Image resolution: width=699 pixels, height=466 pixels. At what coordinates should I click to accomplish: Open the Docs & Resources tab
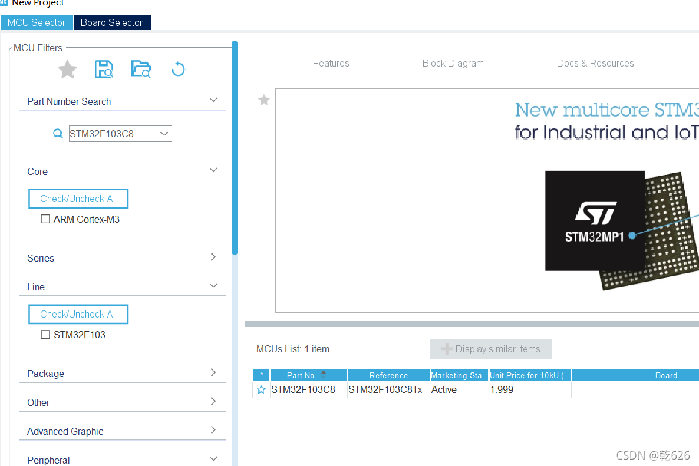coord(595,63)
